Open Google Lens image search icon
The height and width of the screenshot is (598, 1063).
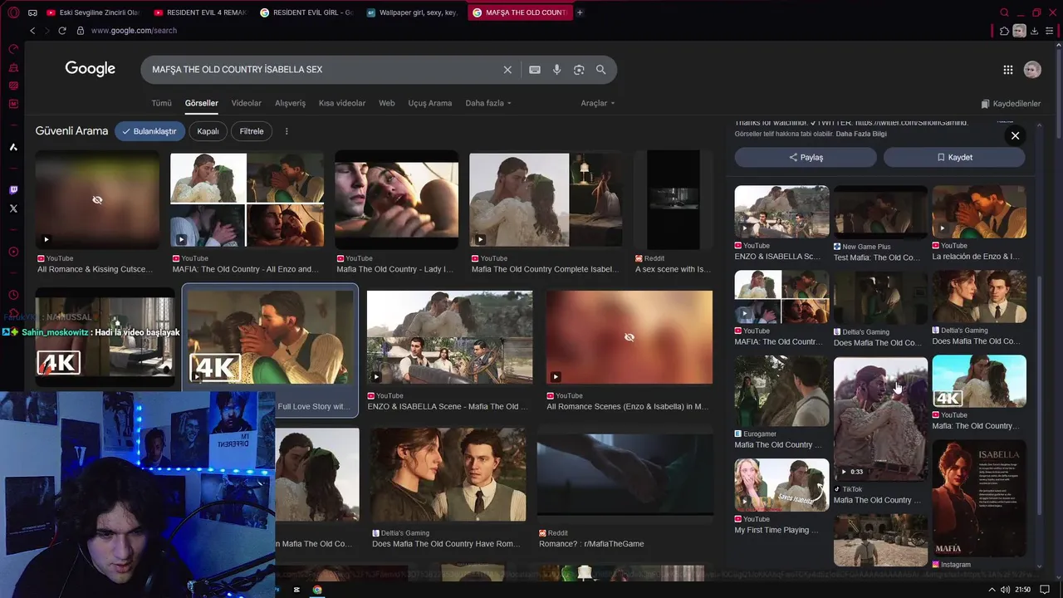point(579,70)
